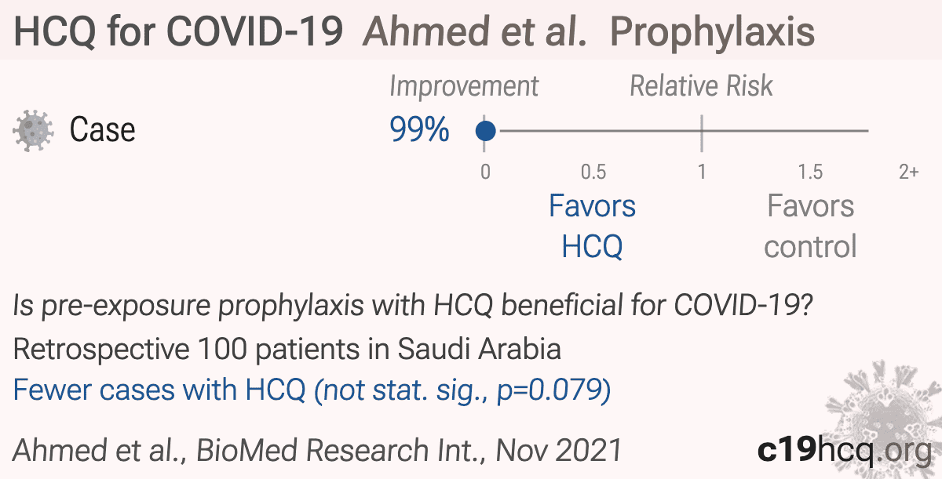Click the title HCQ for COVID-19
Screen dimensions: 942x479
pos(178,32)
